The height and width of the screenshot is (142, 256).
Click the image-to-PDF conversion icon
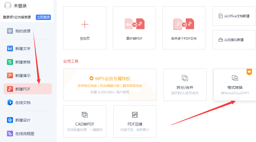point(135,24)
